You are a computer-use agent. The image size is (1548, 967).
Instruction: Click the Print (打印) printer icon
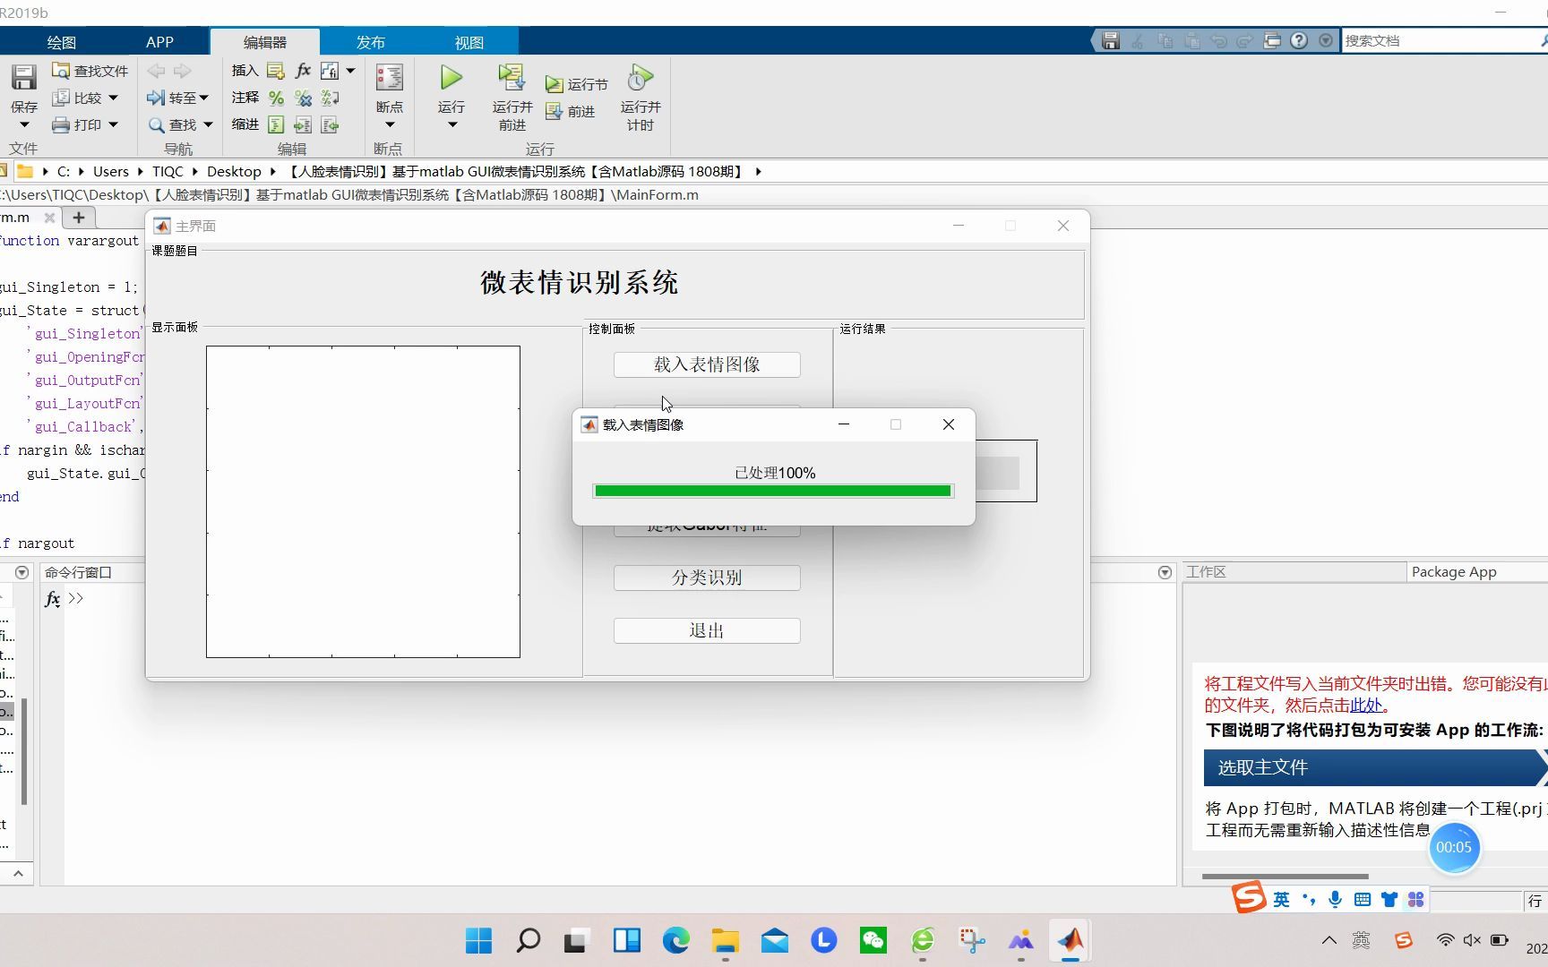pyautogui.click(x=61, y=124)
